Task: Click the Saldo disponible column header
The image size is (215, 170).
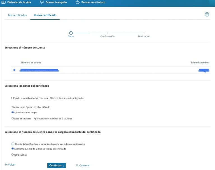Action: pos(200,63)
